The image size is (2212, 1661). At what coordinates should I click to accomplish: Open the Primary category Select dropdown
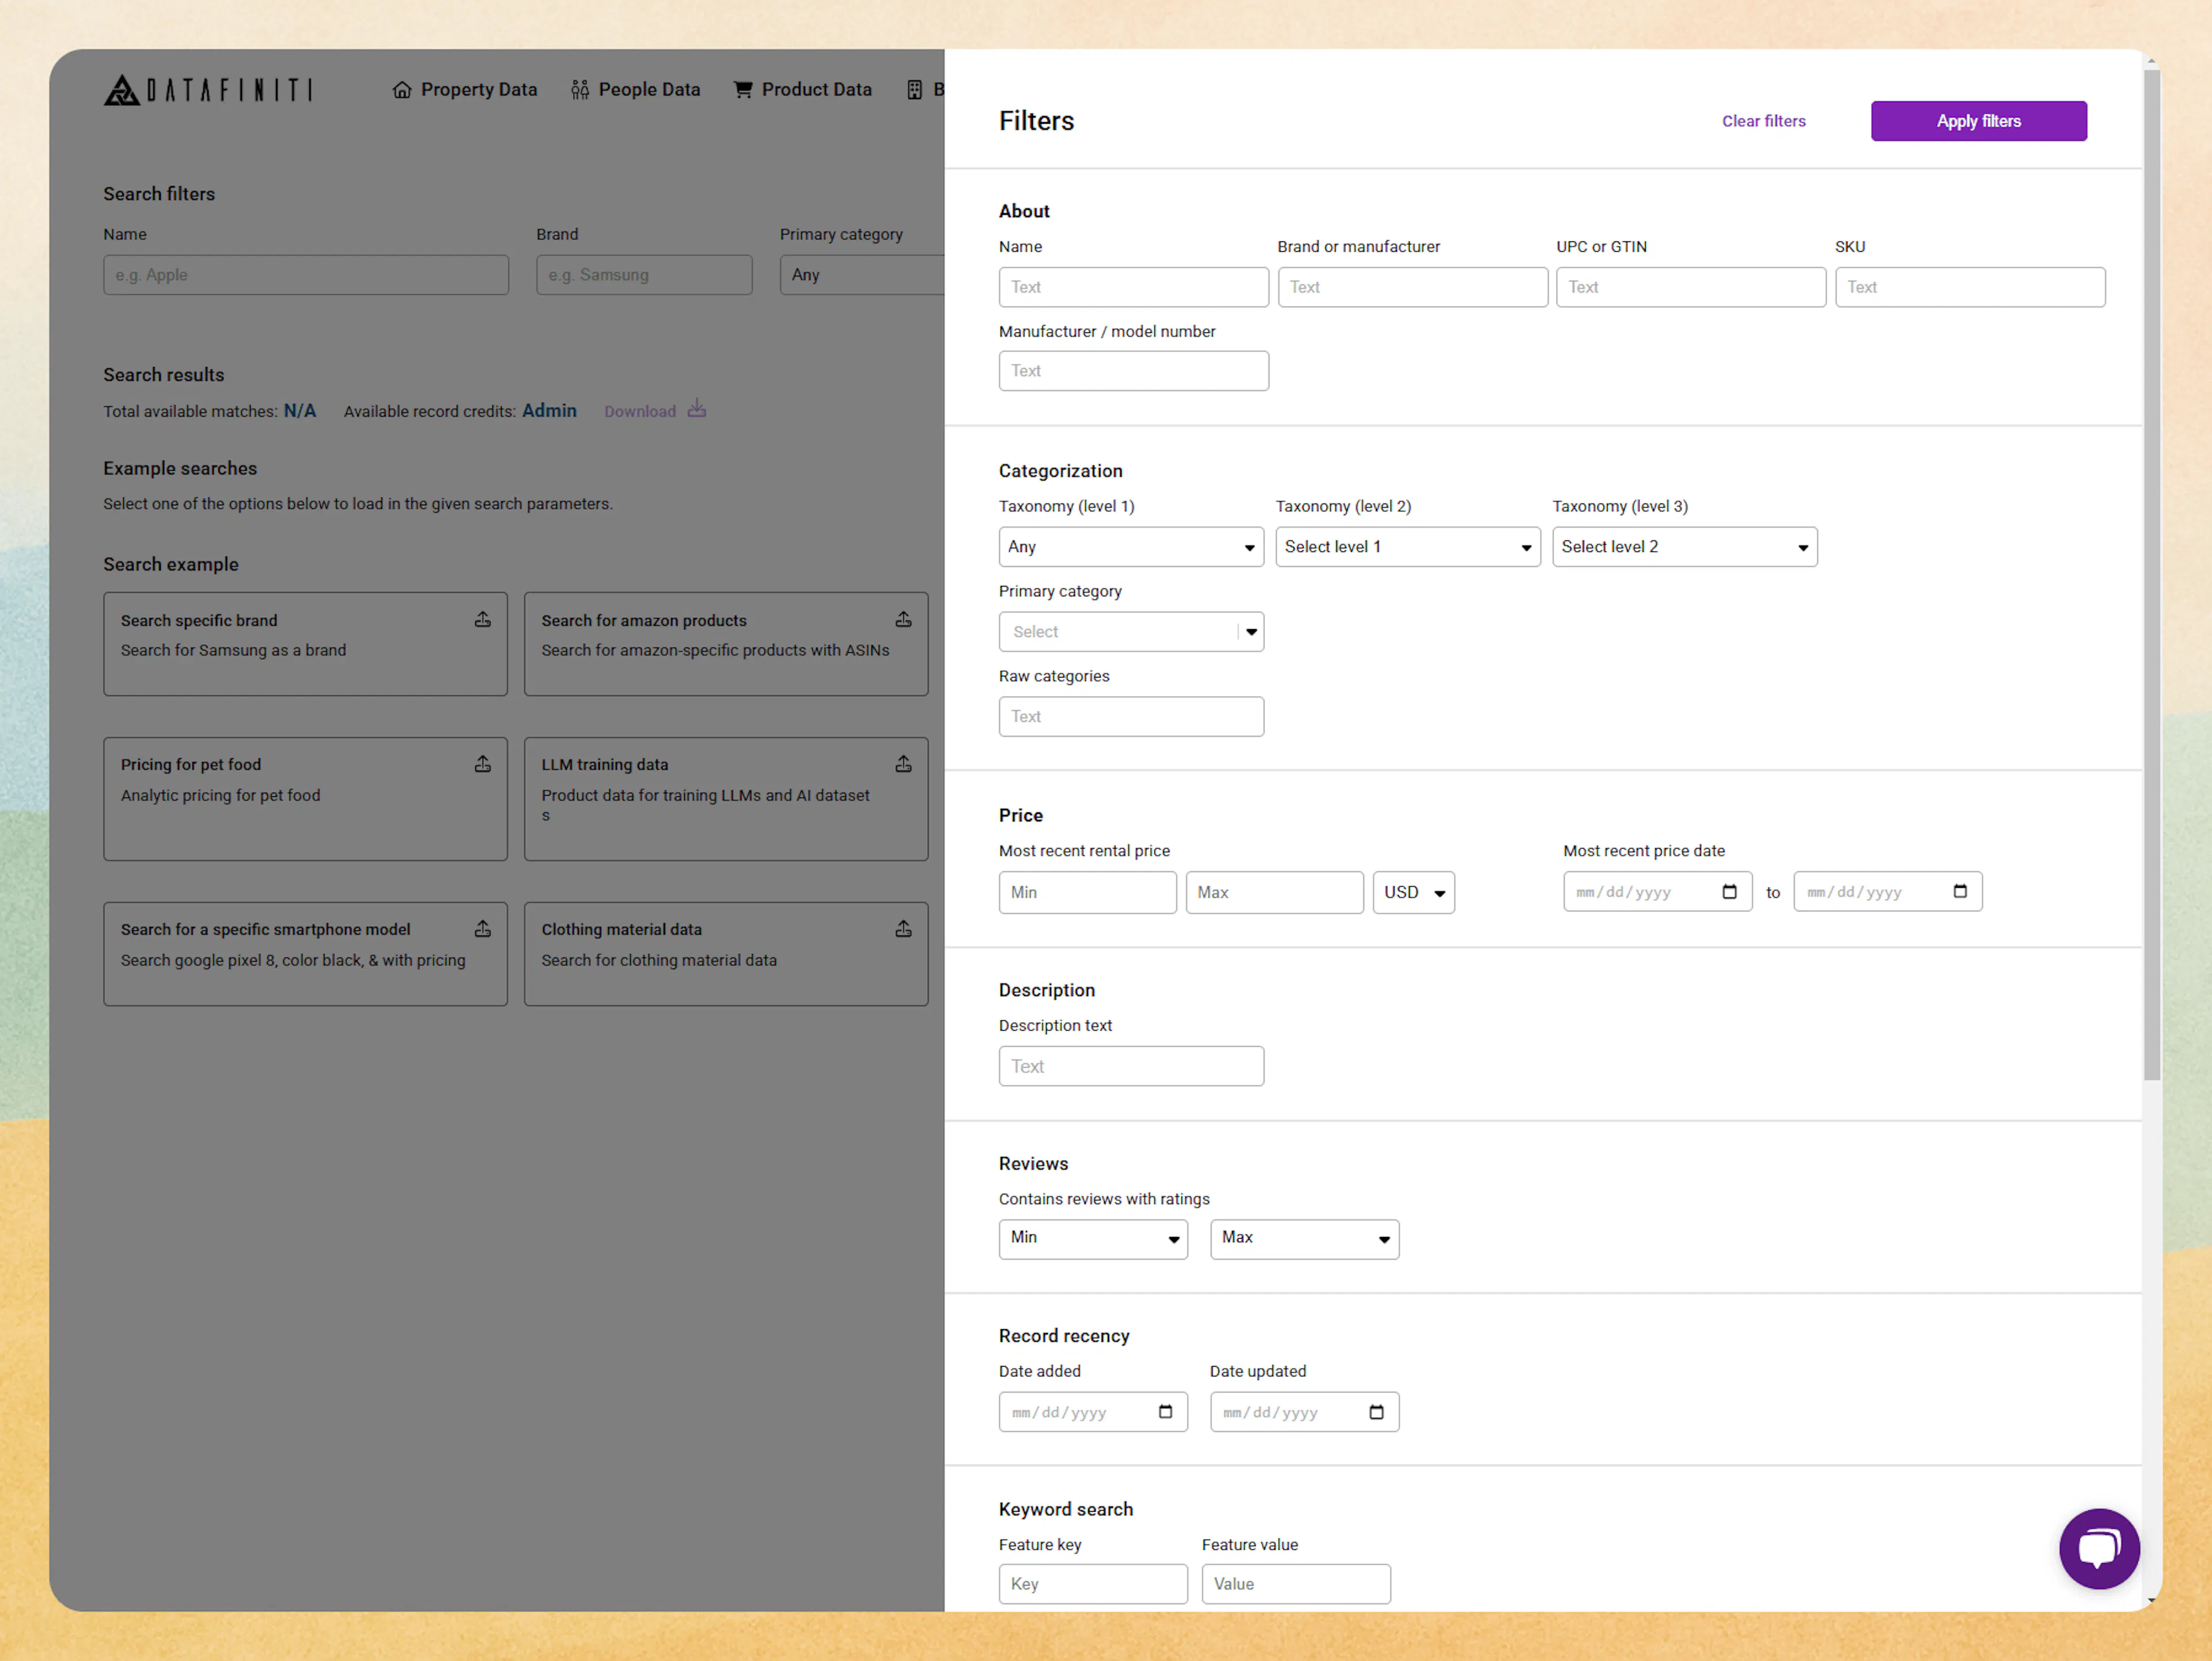[1131, 631]
